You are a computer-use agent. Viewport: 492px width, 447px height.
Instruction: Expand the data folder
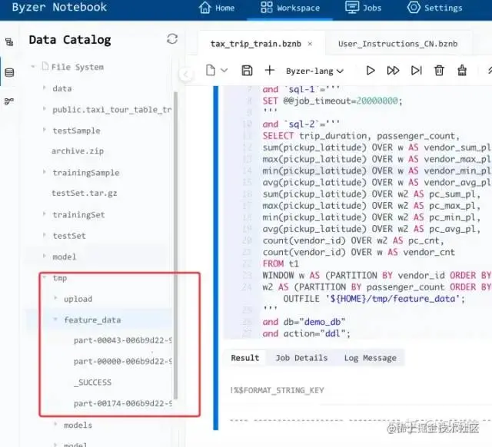coord(45,88)
